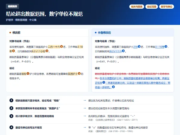Click number 3 circle beside 统计数字用汉字
Screen dimensions: 180x135
11,116
